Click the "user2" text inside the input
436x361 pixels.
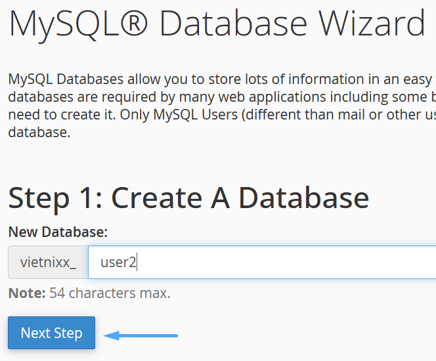[118, 263]
